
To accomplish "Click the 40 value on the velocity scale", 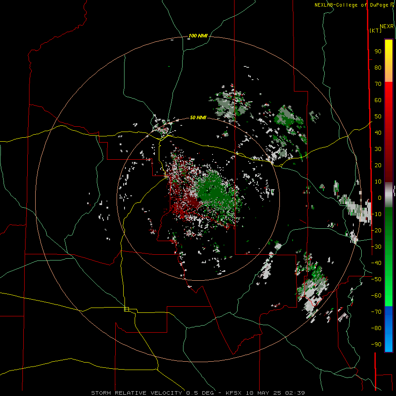I will 378,133.
